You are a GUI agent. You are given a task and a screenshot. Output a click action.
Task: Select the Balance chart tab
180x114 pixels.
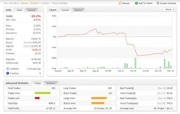[78, 10]
